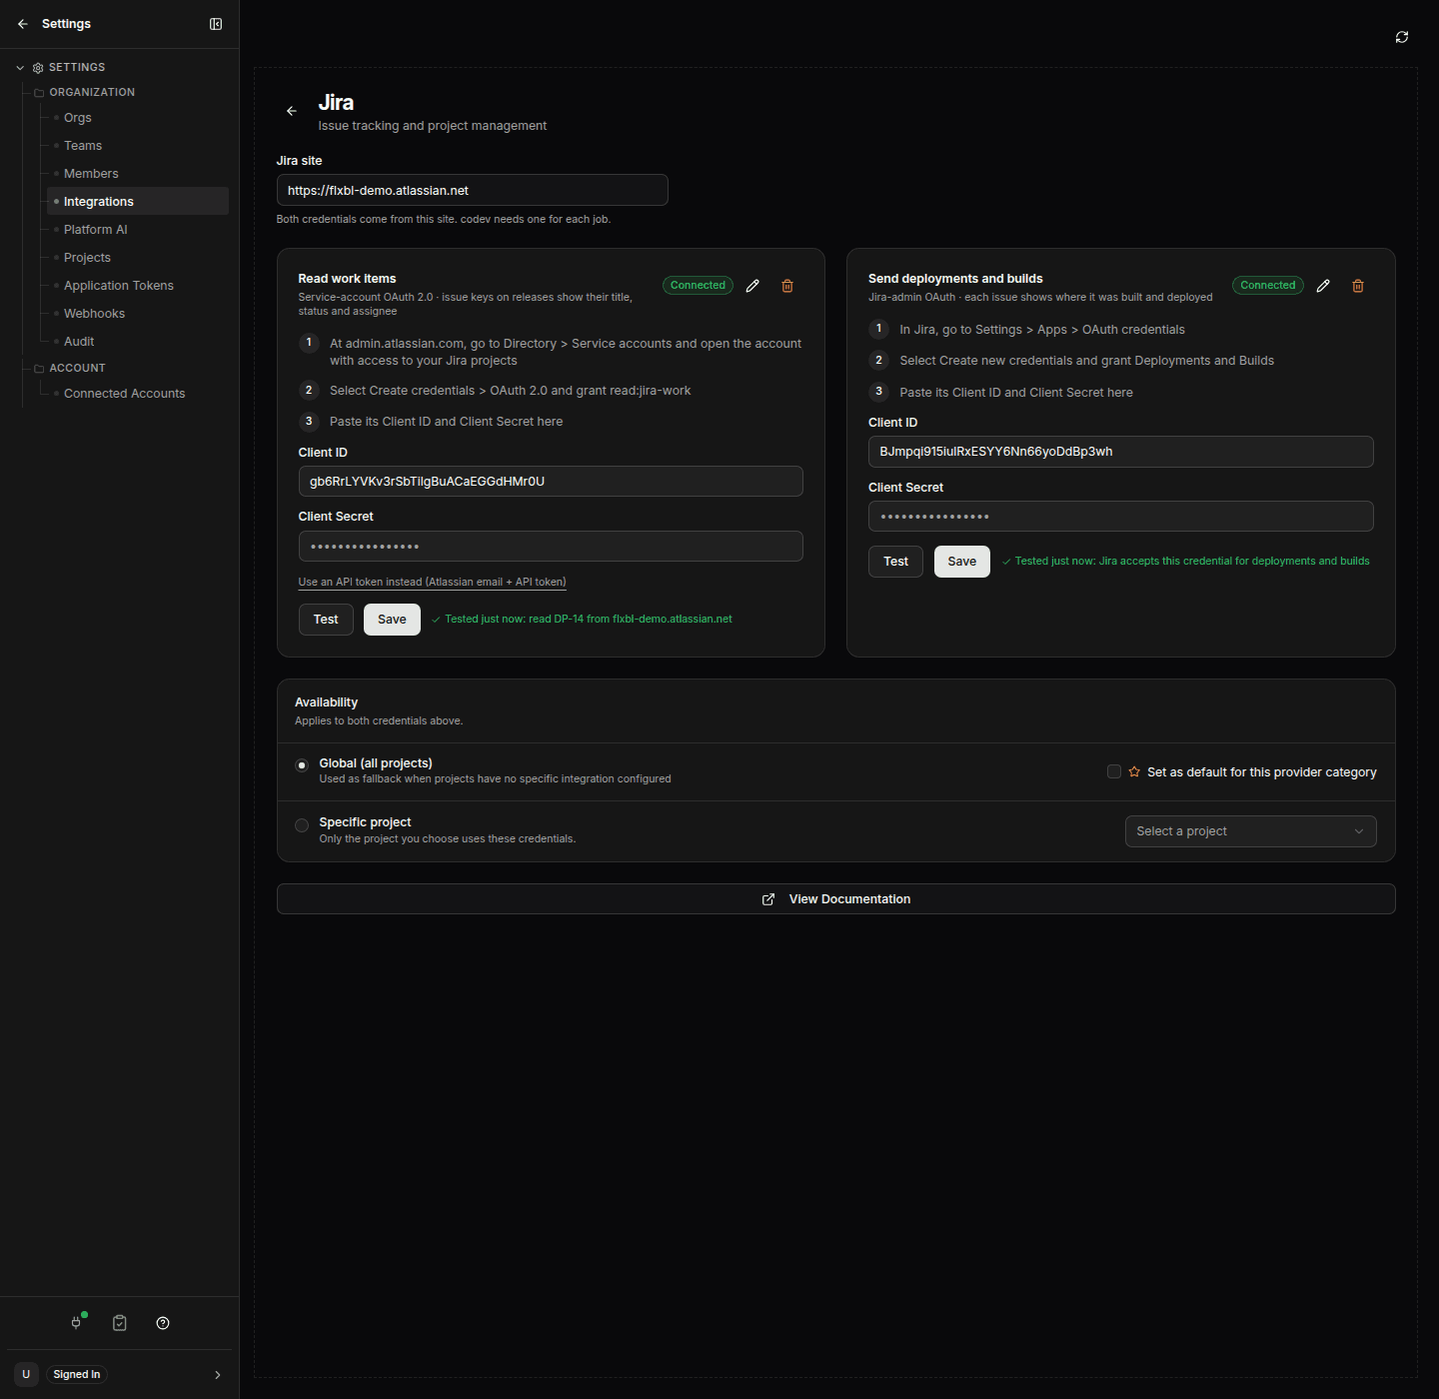
Task: Test the Send deployments and builds credential
Action: [896, 562]
